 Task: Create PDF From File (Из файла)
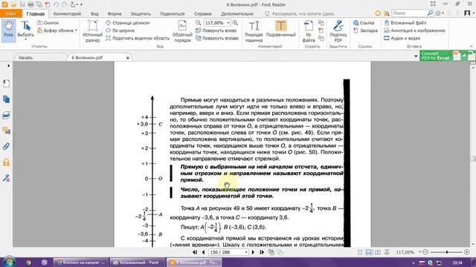coord(309,31)
